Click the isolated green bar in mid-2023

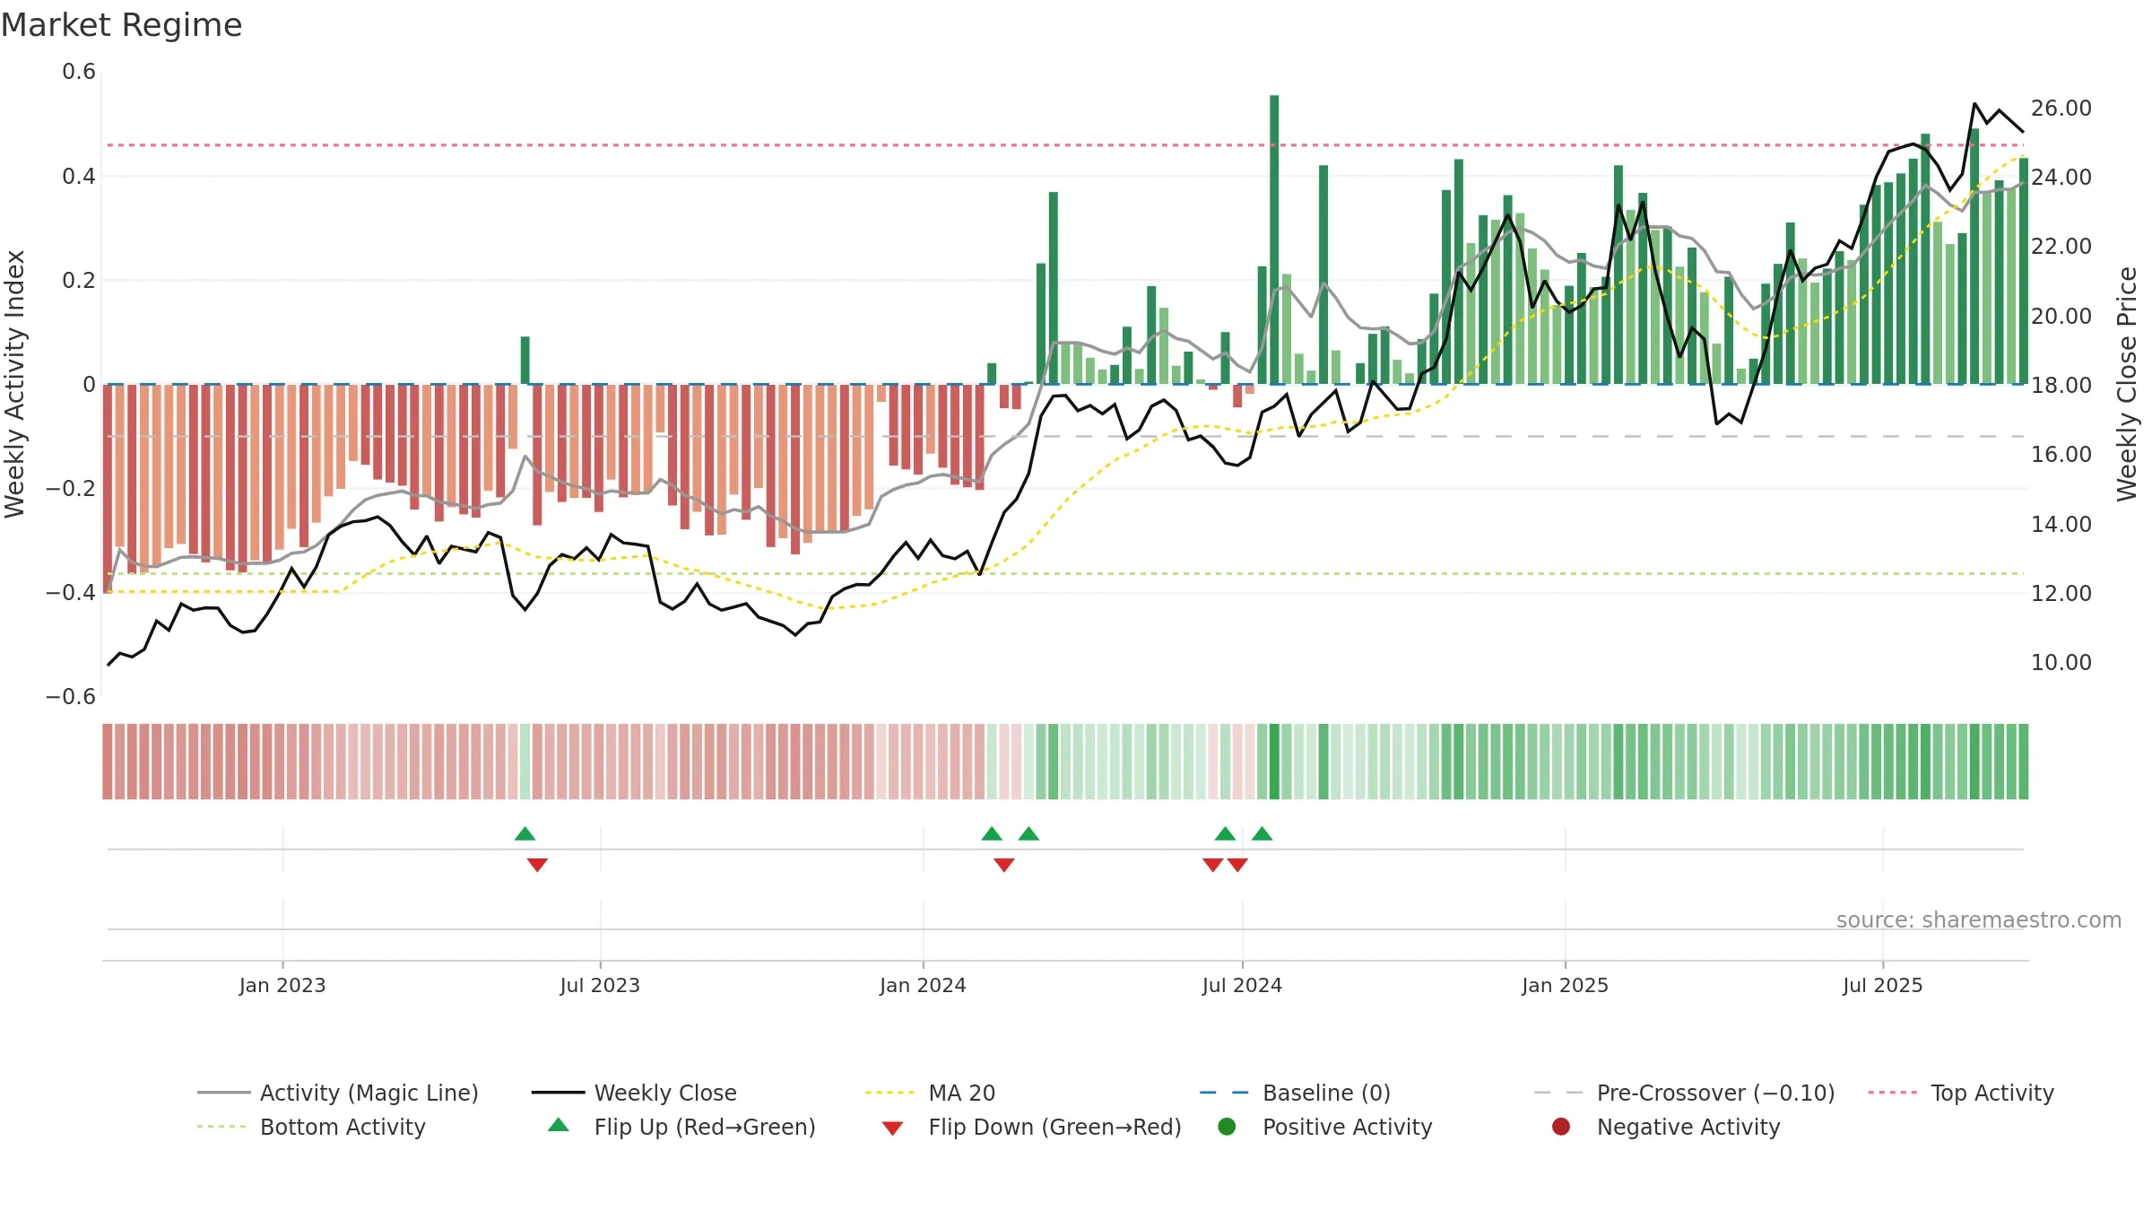point(525,361)
